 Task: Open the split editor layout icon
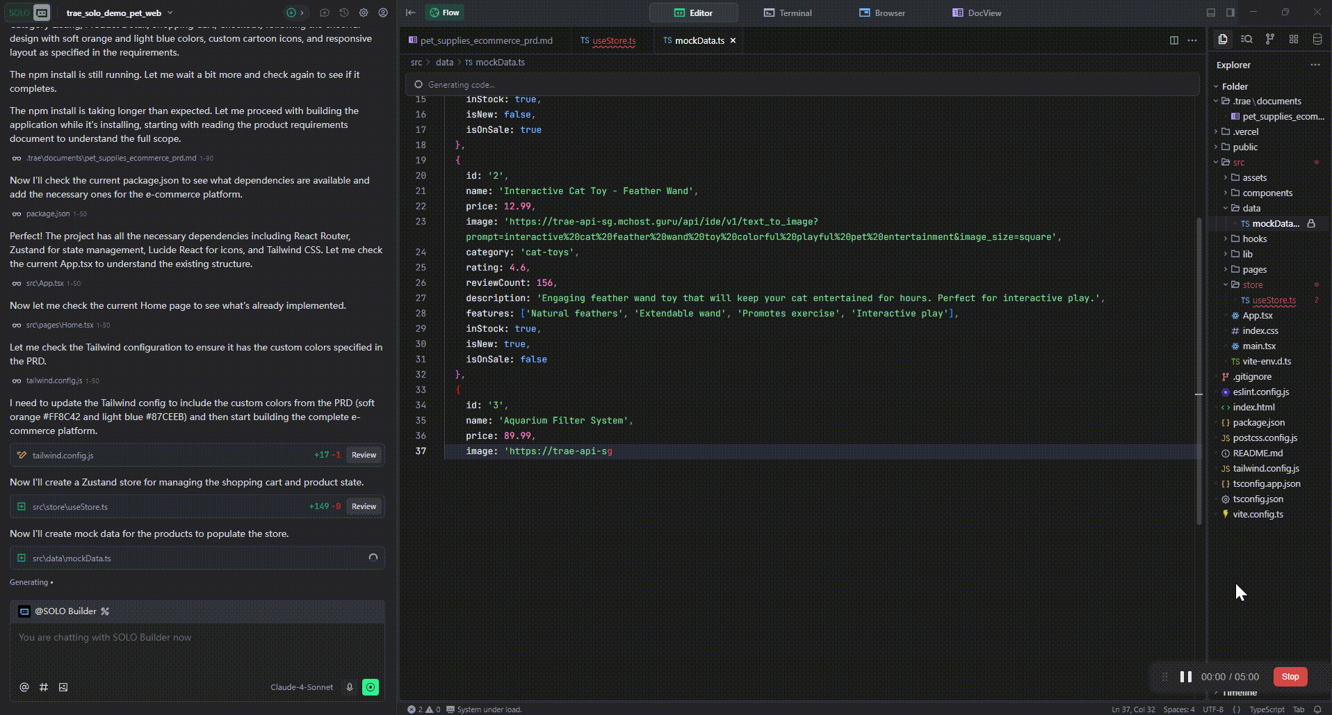coord(1175,40)
